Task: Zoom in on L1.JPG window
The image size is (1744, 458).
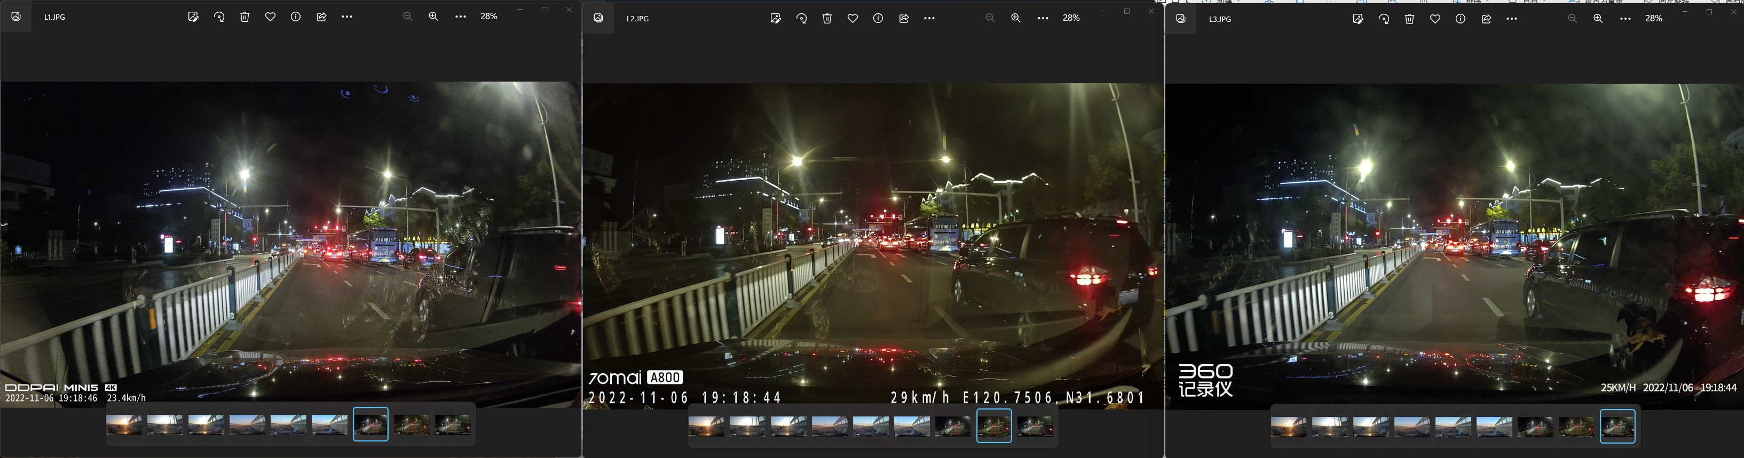Action: pos(433,16)
